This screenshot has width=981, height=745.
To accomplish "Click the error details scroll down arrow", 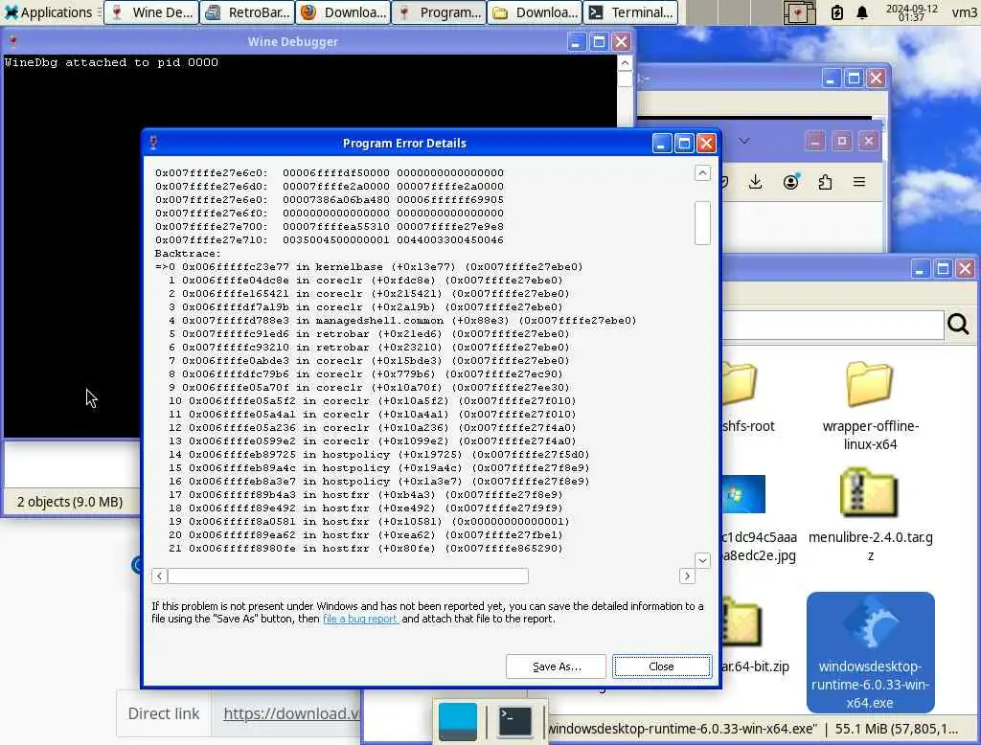I will [702, 560].
